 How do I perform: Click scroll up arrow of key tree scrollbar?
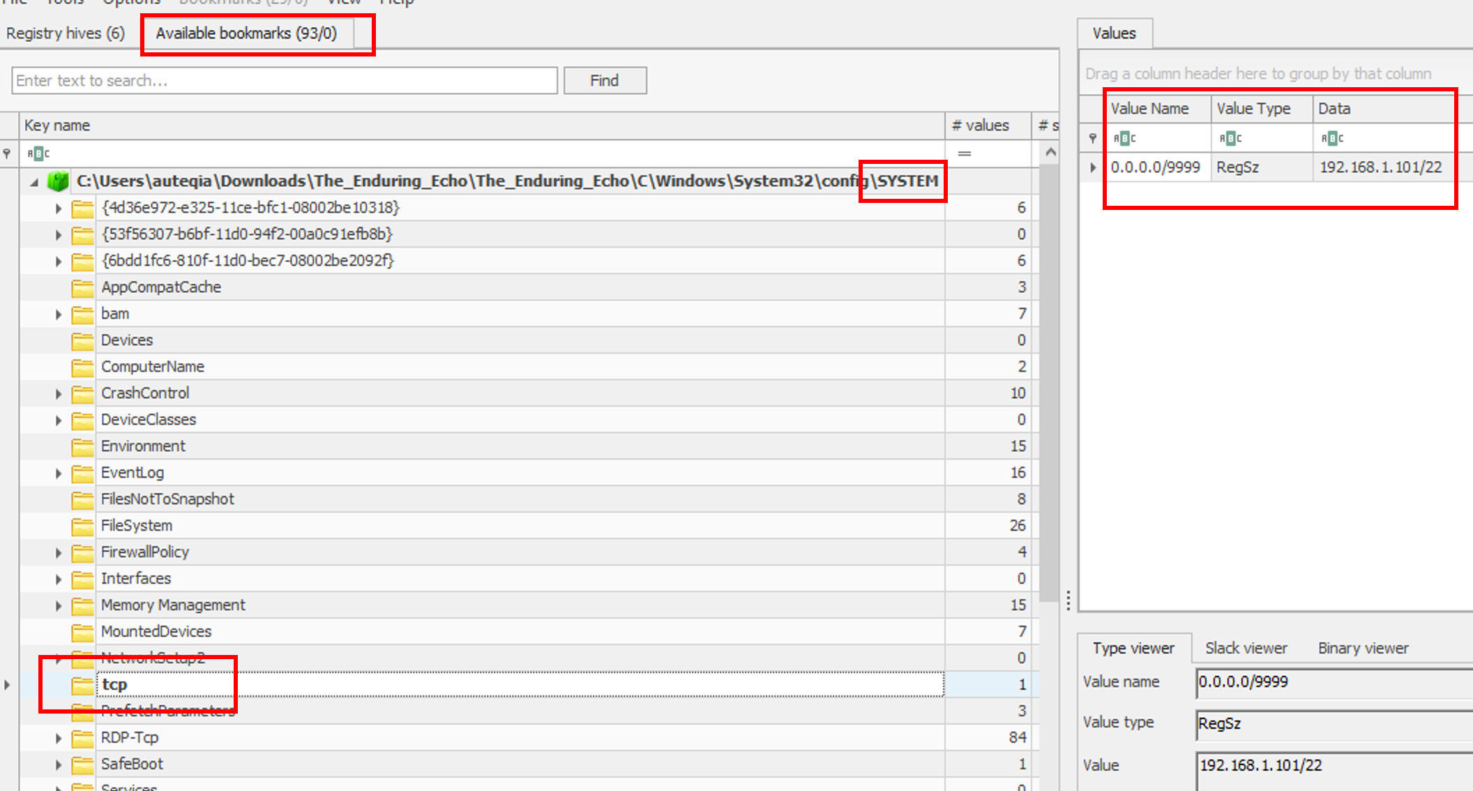tap(1050, 152)
